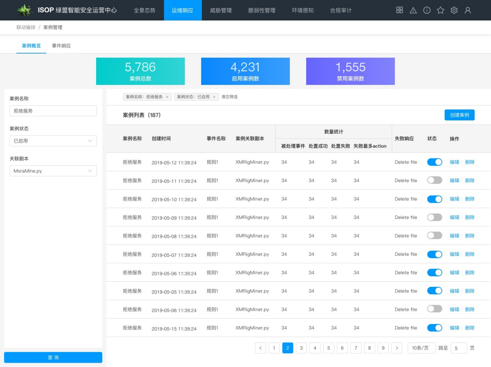The height and width of the screenshot is (367, 491).
Task: Switch to the 事件响应 tab
Action: [61, 46]
